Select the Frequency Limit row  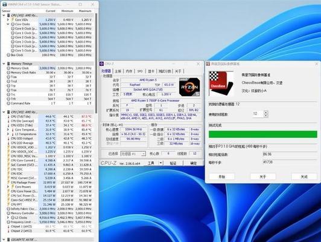click(x=49, y=222)
